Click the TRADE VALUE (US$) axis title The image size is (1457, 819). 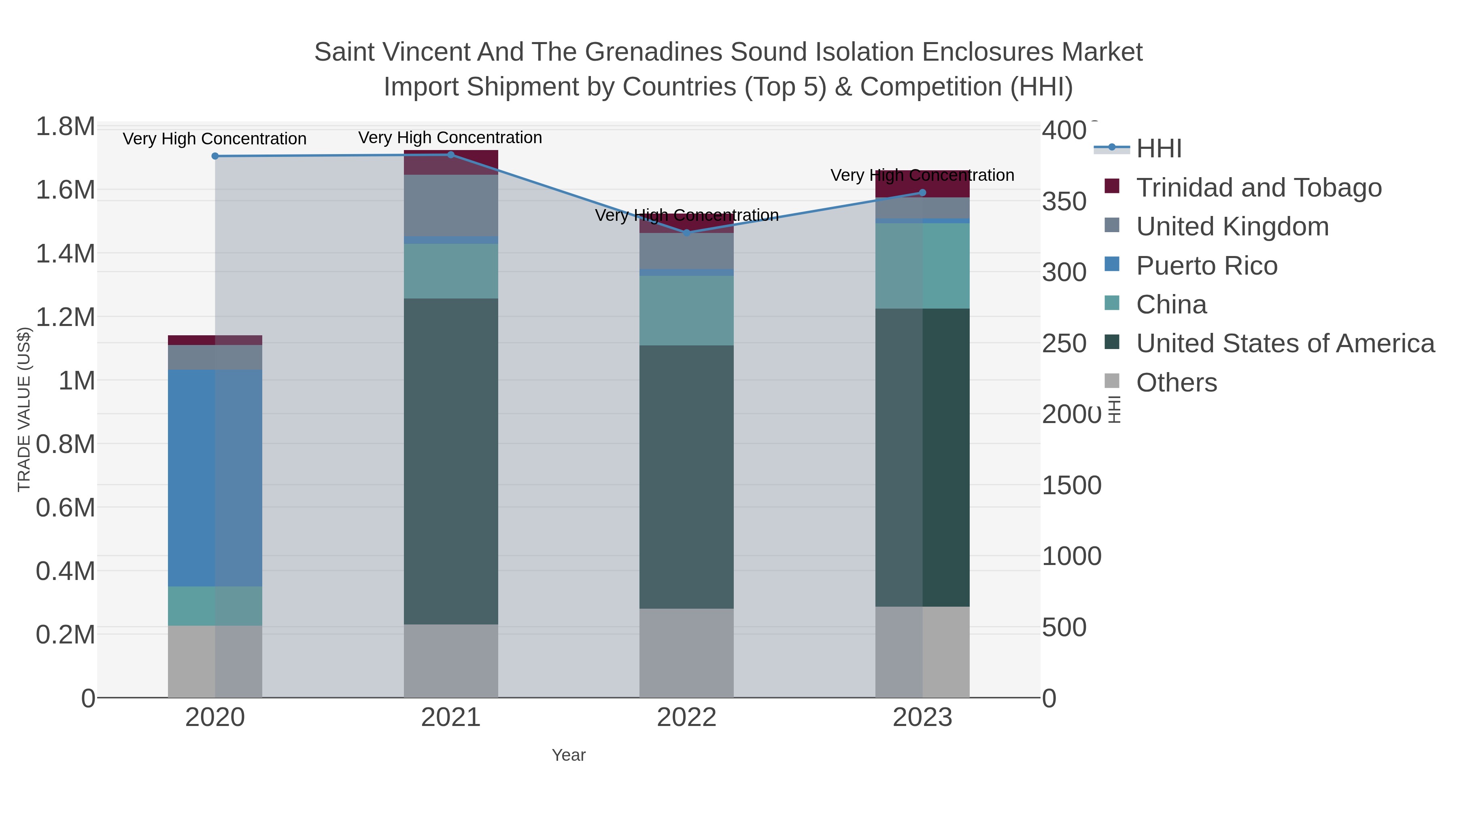tap(24, 410)
